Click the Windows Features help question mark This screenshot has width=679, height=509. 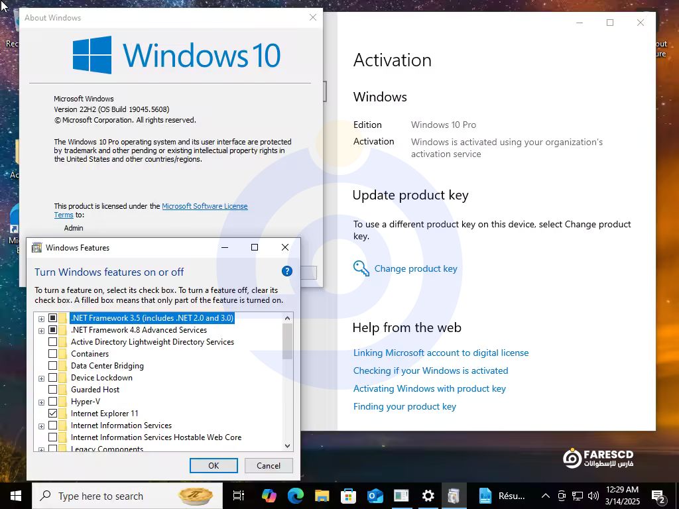[x=286, y=271]
